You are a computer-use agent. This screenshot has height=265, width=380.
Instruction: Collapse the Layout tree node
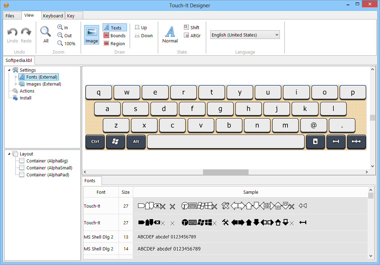pos(9,154)
